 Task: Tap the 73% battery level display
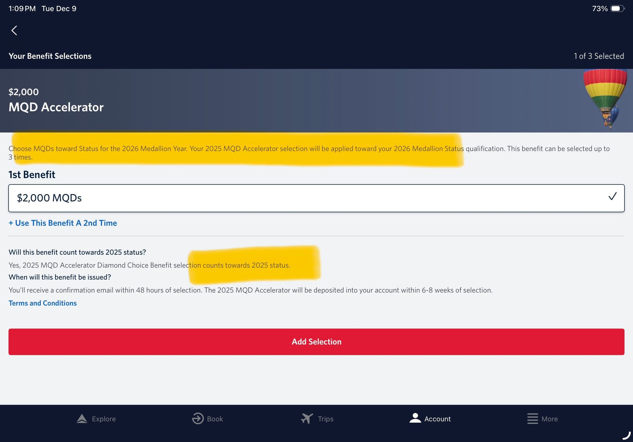tap(600, 8)
